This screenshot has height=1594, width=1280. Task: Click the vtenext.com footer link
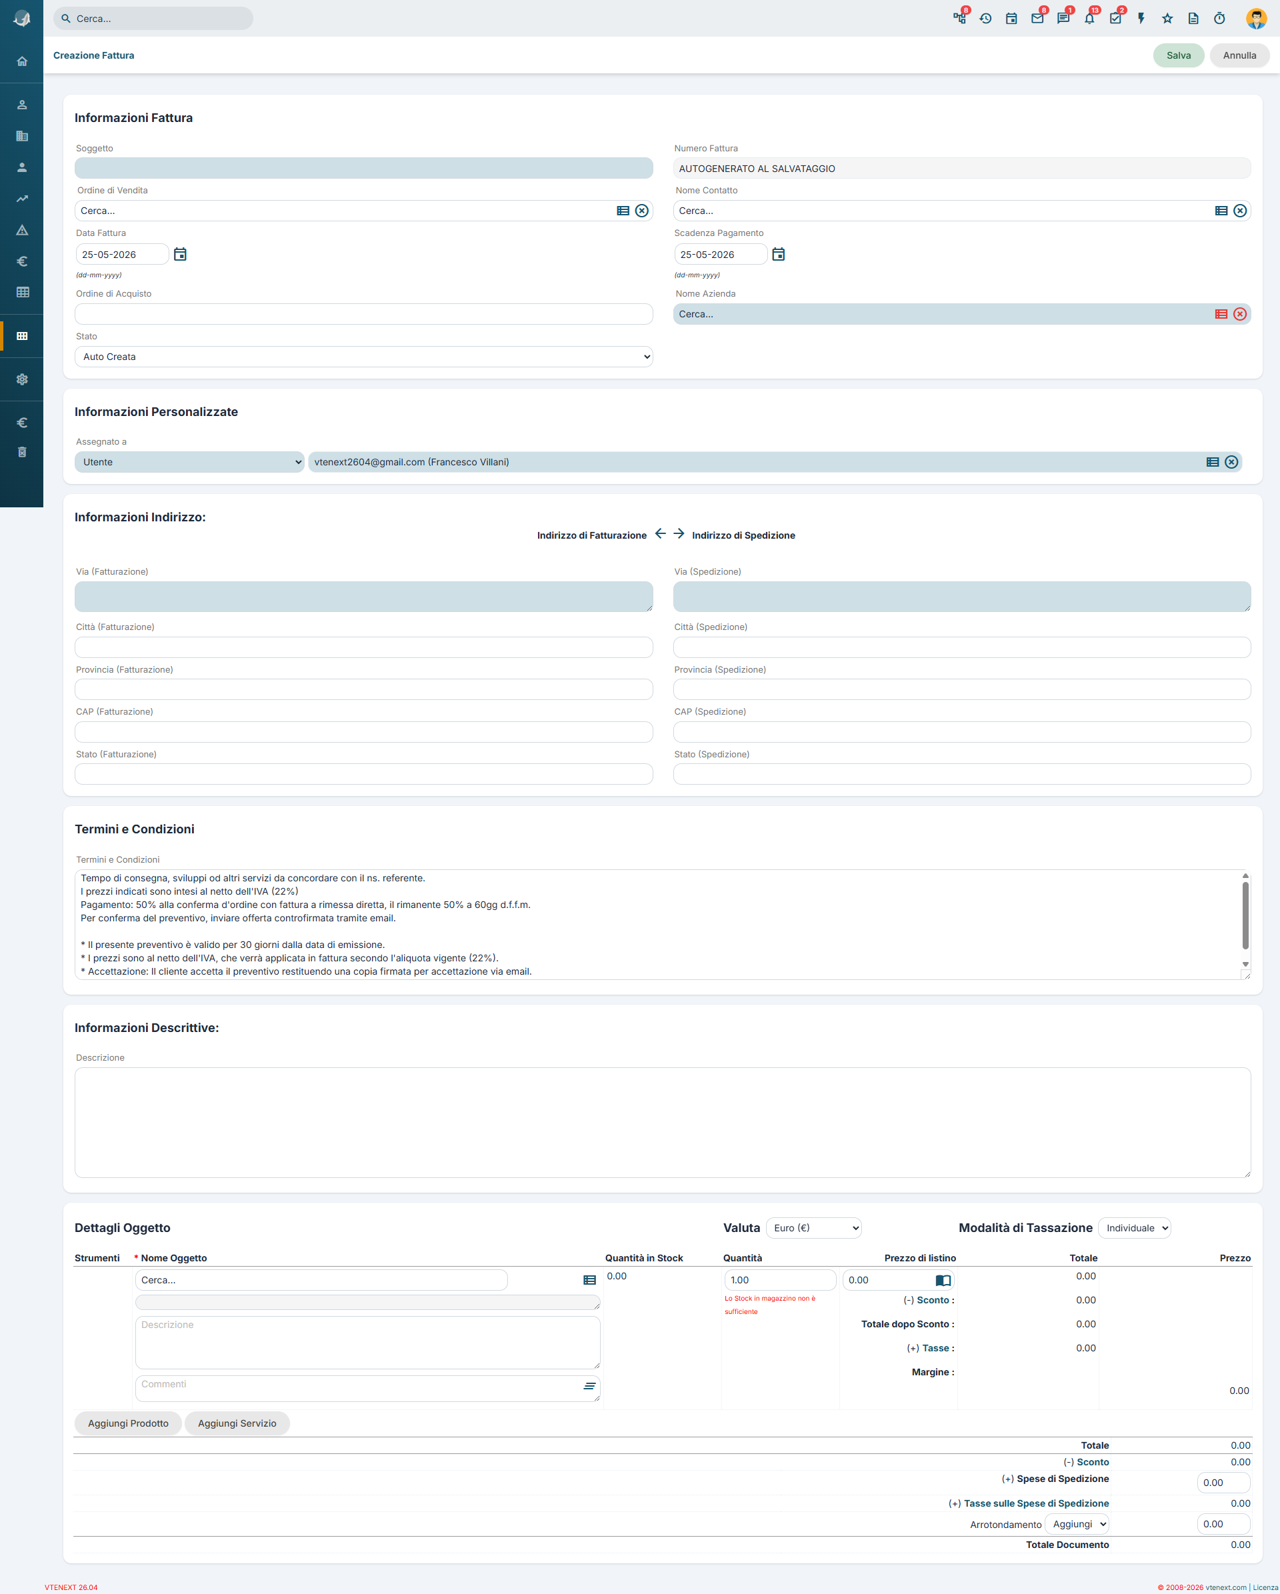(1225, 1587)
